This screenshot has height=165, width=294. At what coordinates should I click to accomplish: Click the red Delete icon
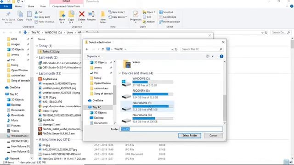[x=82, y=14]
